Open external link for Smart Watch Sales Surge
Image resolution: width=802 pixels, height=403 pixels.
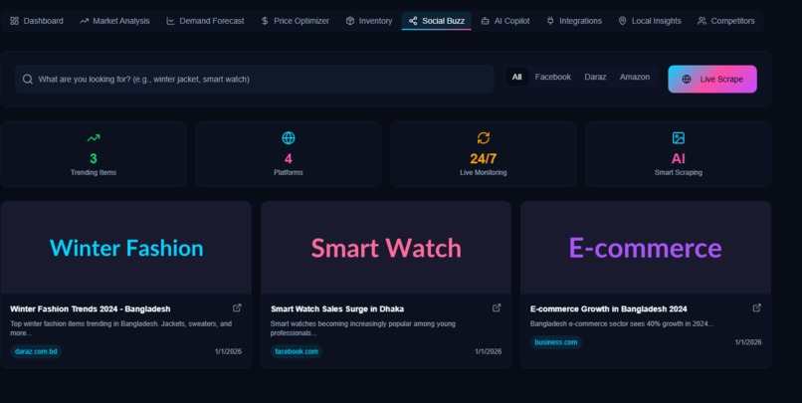pyautogui.click(x=497, y=307)
